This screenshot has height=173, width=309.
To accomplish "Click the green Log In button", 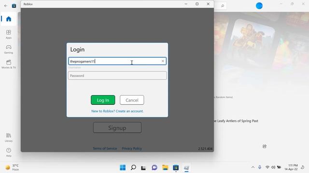I will (103, 100).
